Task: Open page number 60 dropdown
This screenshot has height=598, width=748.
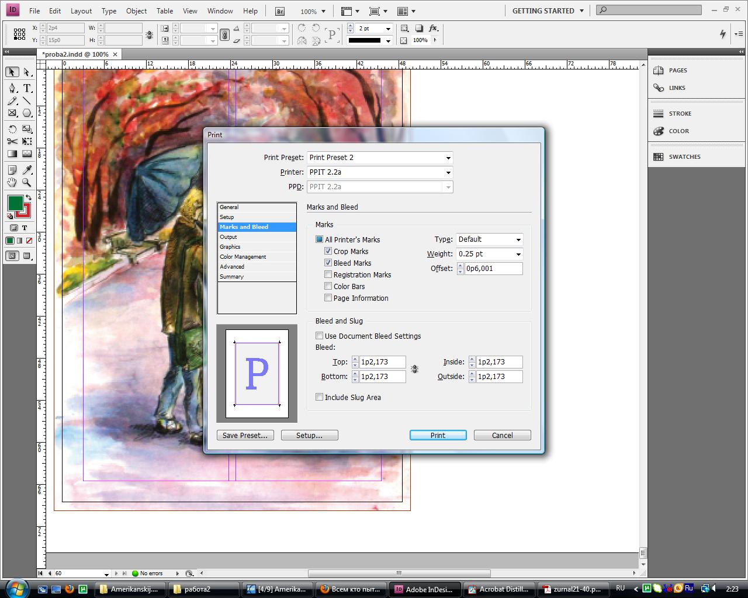Action: click(106, 574)
